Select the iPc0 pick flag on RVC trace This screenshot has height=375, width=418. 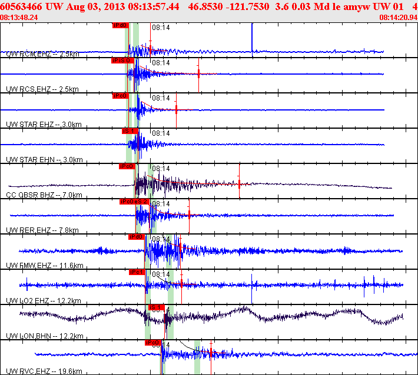(153, 343)
